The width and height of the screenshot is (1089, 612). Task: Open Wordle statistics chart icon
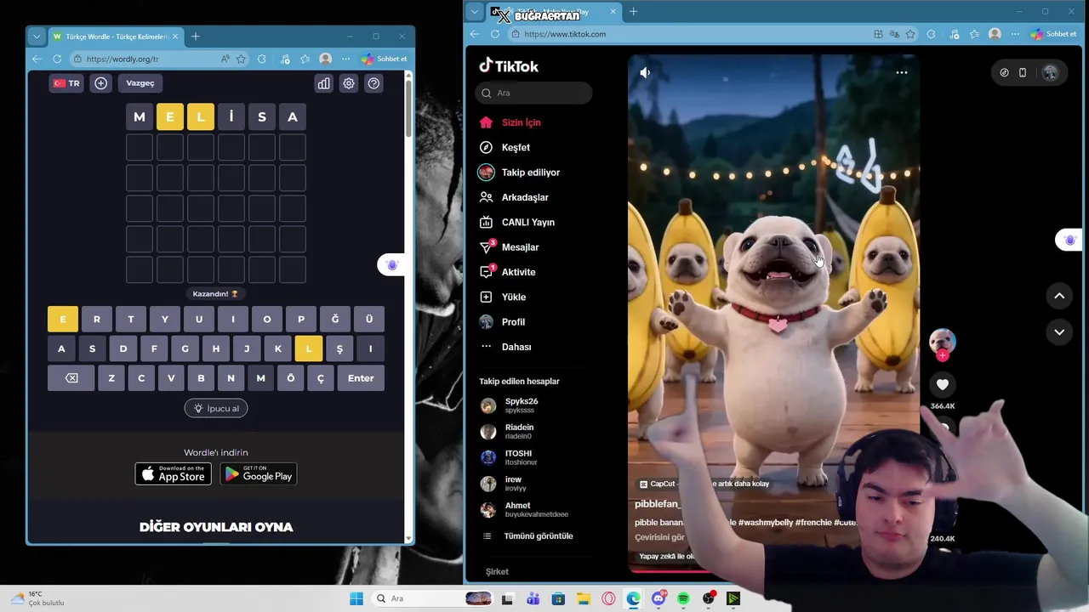coord(323,83)
